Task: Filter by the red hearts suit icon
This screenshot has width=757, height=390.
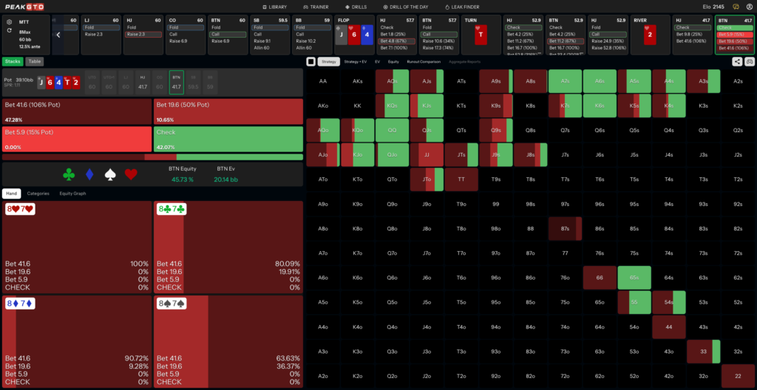Action: (131, 174)
